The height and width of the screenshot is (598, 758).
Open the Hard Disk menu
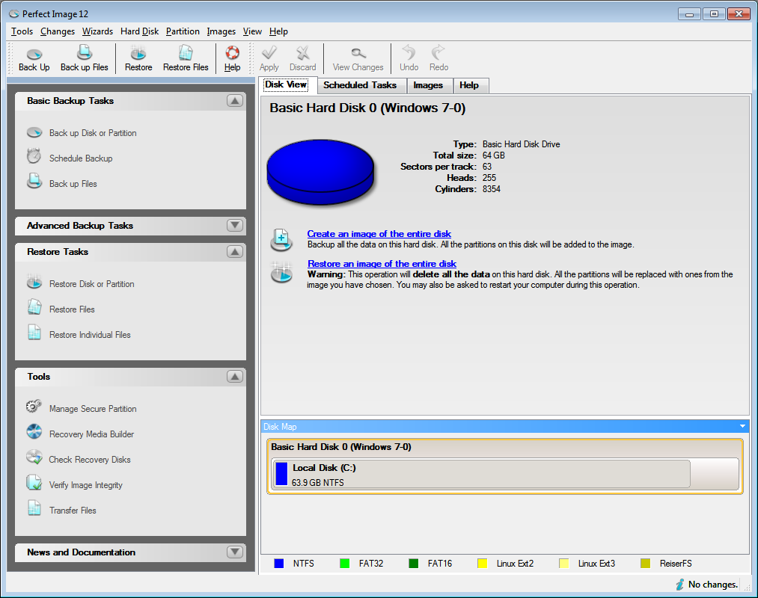(x=139, y=31)
